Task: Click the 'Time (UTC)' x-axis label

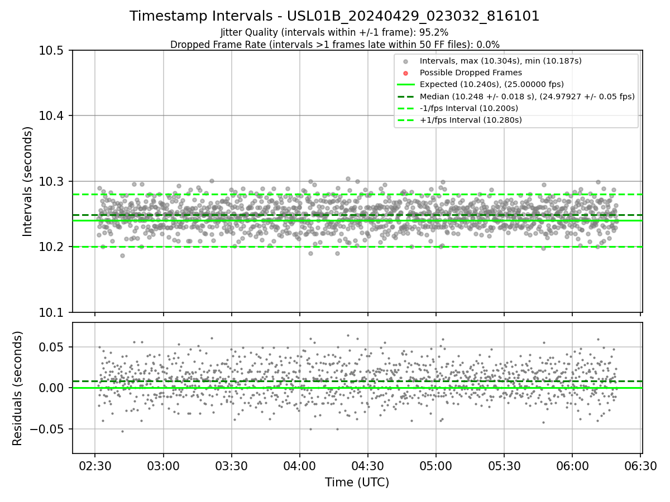Action: 357,482
